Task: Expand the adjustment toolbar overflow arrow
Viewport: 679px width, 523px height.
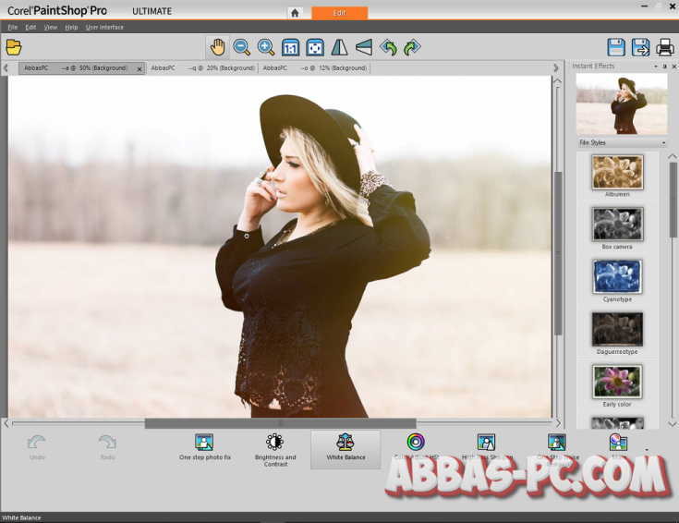Action: (647, 450)
